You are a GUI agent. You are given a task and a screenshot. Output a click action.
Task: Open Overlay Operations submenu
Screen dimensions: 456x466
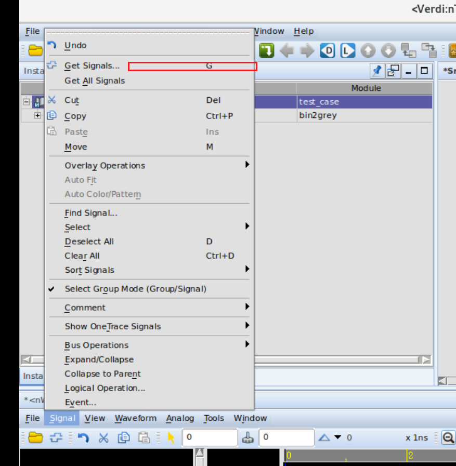tap(149, 165)
